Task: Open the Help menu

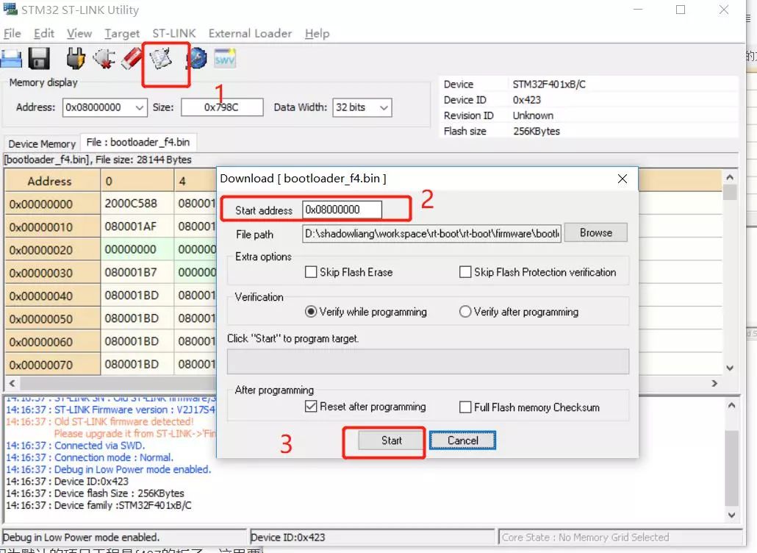Action: coord(317,33)
